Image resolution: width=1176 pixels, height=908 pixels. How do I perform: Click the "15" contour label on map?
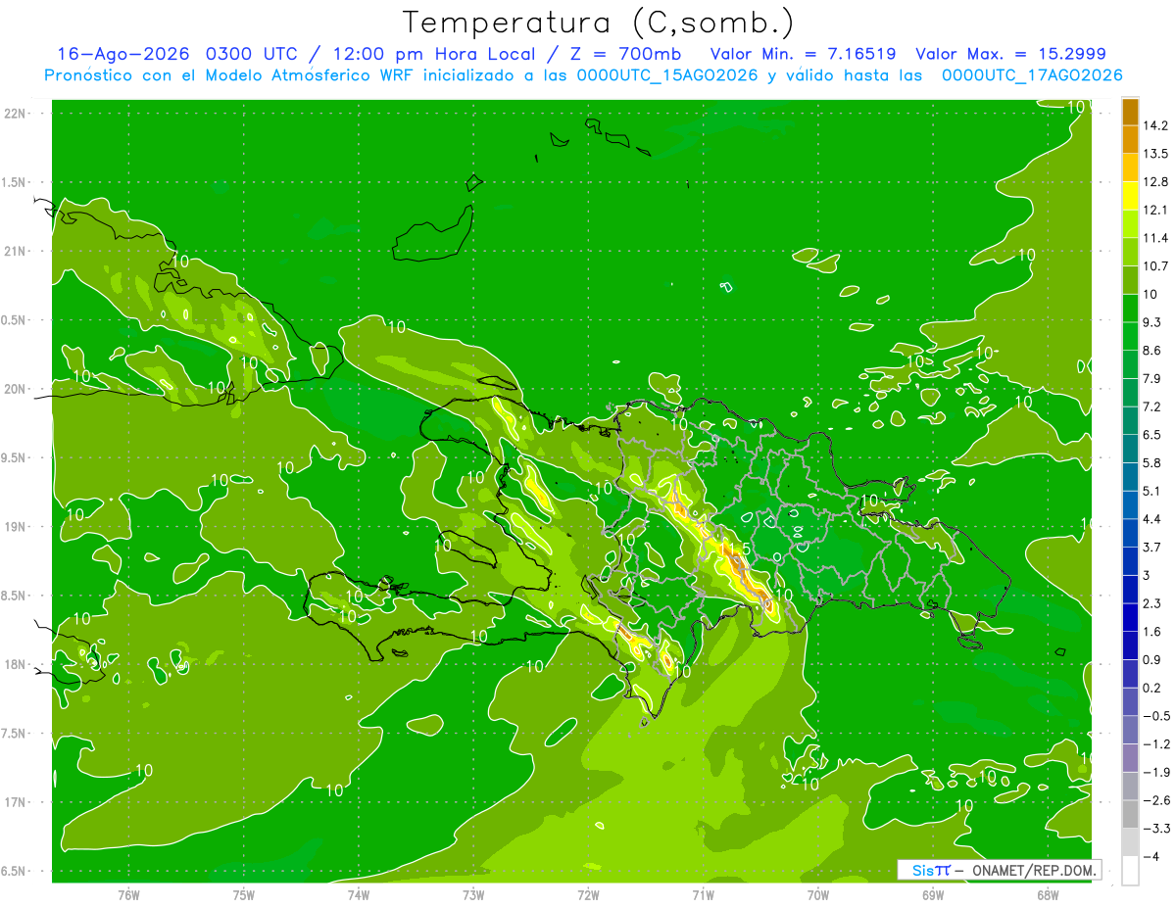pyautogui.click(x=740, y=549)
